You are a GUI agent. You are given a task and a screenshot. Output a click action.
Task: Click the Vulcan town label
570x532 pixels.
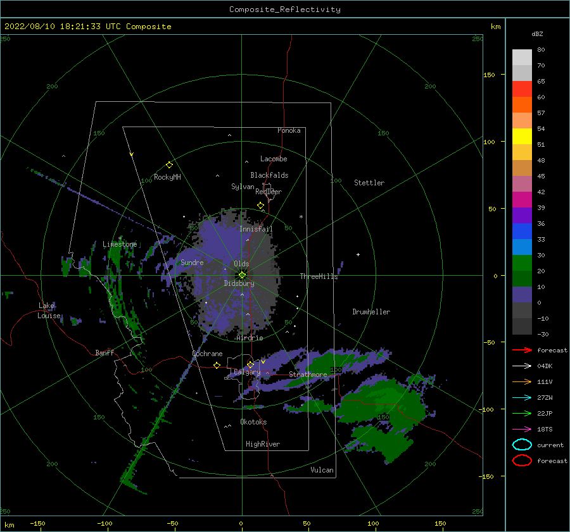[322, 470]
